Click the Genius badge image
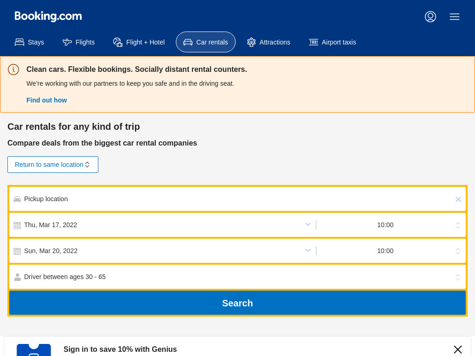The height and width of the screenshot is (356, 475). 33,350
